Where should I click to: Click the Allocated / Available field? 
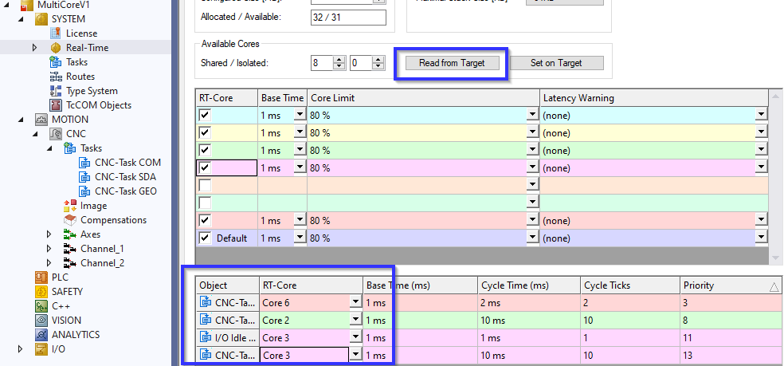click(348, 17)
